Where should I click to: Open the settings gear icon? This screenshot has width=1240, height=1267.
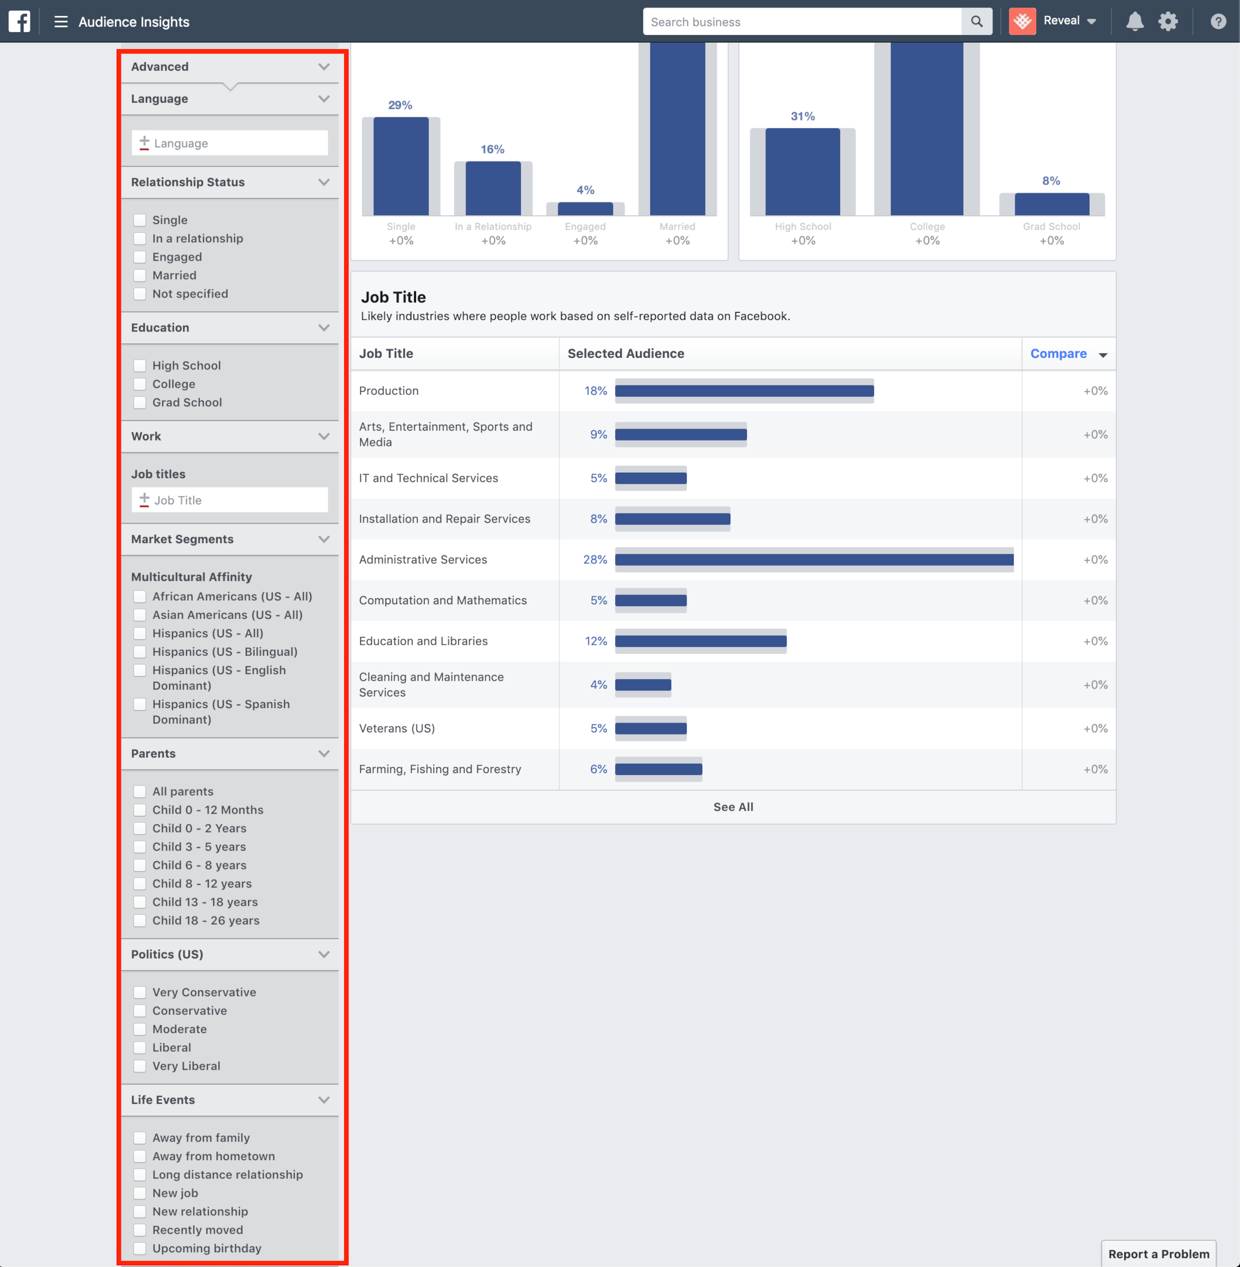1168,22
